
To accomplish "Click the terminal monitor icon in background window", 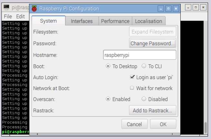I will click(x=6, y=7).
